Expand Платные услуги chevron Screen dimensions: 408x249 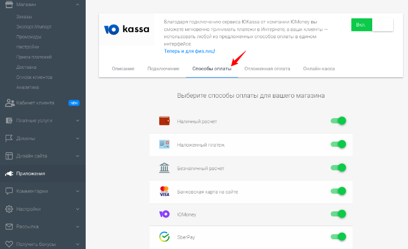(78, 121)
